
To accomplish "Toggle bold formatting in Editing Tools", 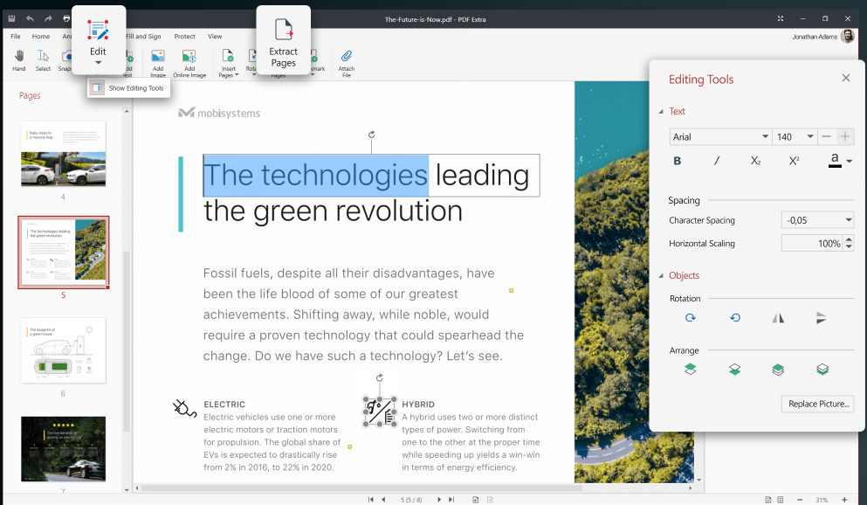I will [x=678, y=161].
